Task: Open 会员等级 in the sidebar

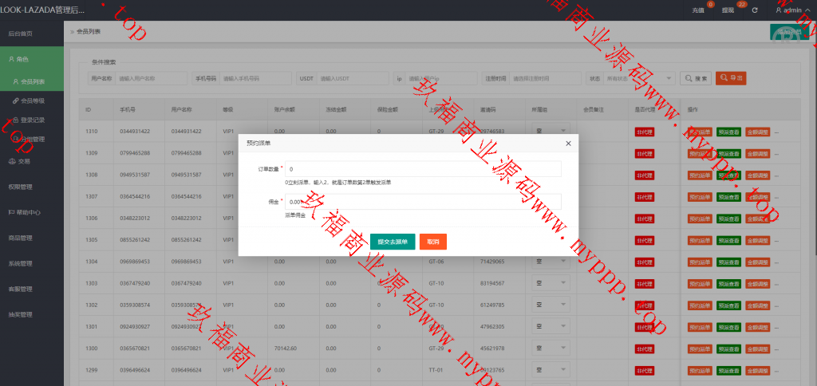Action: tap(33, 100)
